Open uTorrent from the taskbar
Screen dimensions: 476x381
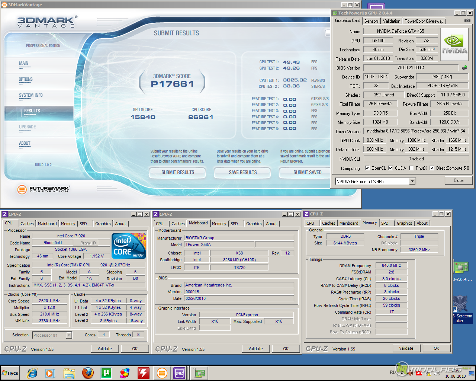click(106, 373)
